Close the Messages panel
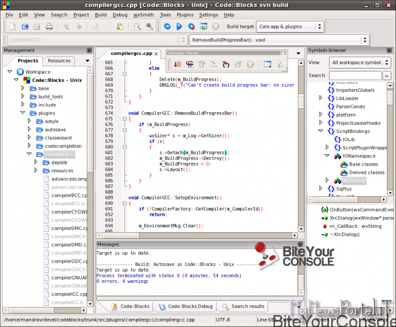This screenshot has width=396, height=327. point(300,244)
